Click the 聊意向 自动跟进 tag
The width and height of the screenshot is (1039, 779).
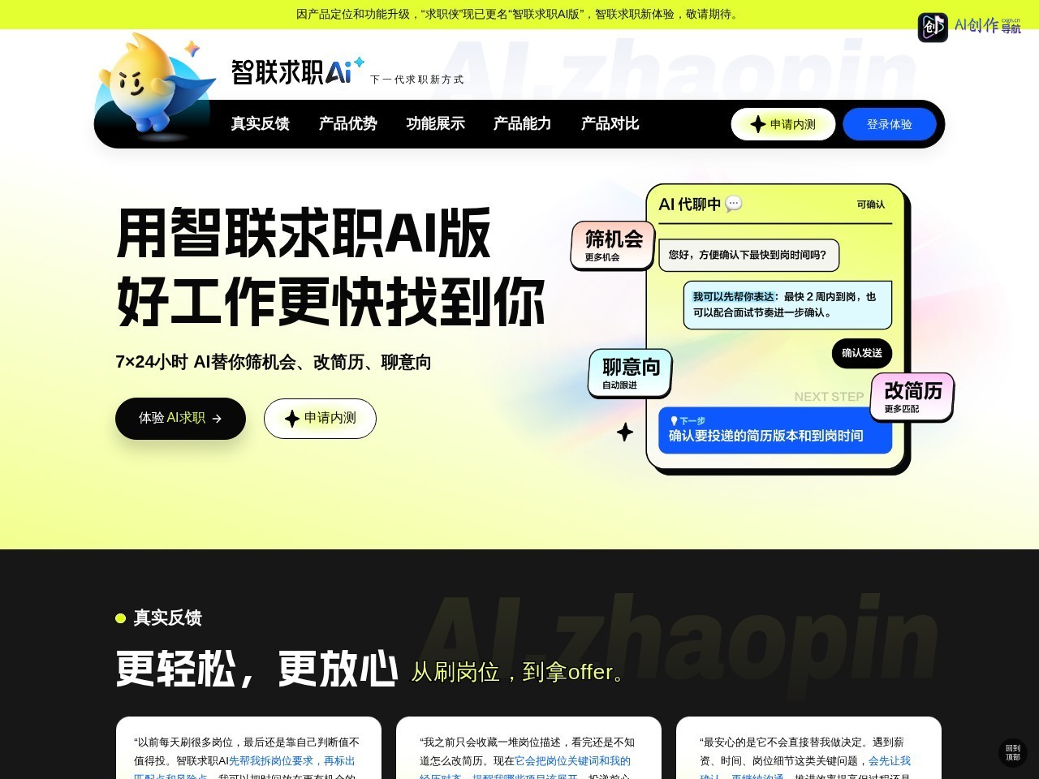click(630, 372)
